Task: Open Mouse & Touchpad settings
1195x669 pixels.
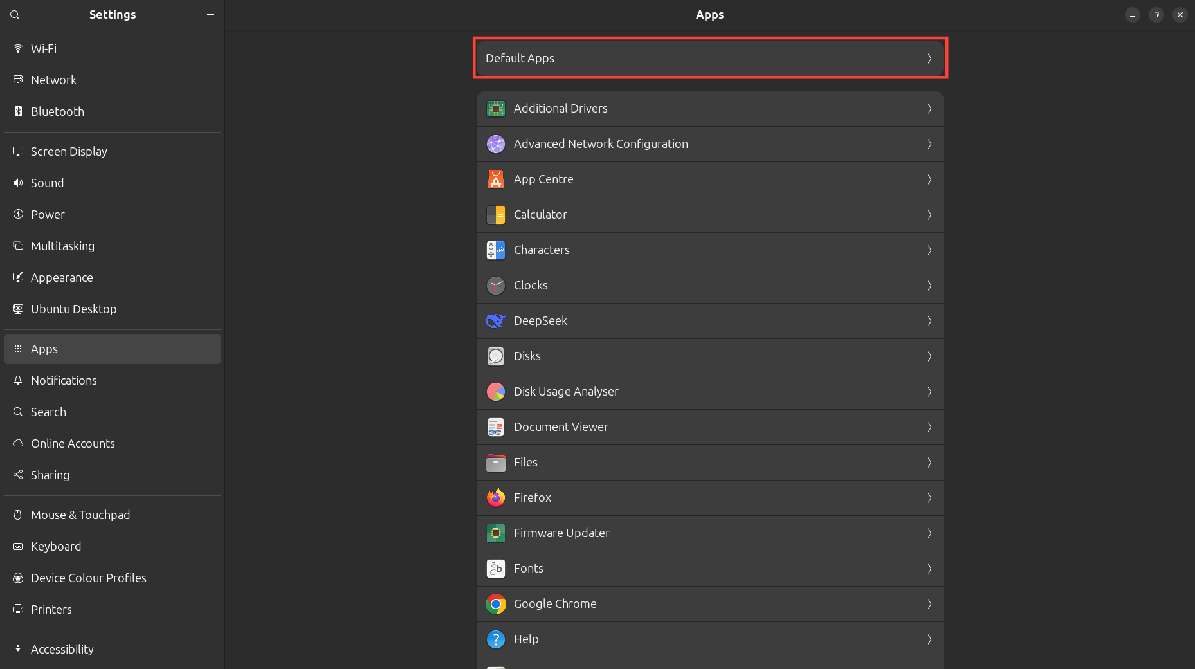Action: coord(113,515)
